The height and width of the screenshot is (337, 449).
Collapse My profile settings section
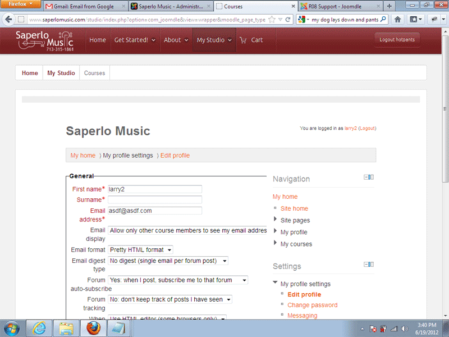[x=275, y=284]
